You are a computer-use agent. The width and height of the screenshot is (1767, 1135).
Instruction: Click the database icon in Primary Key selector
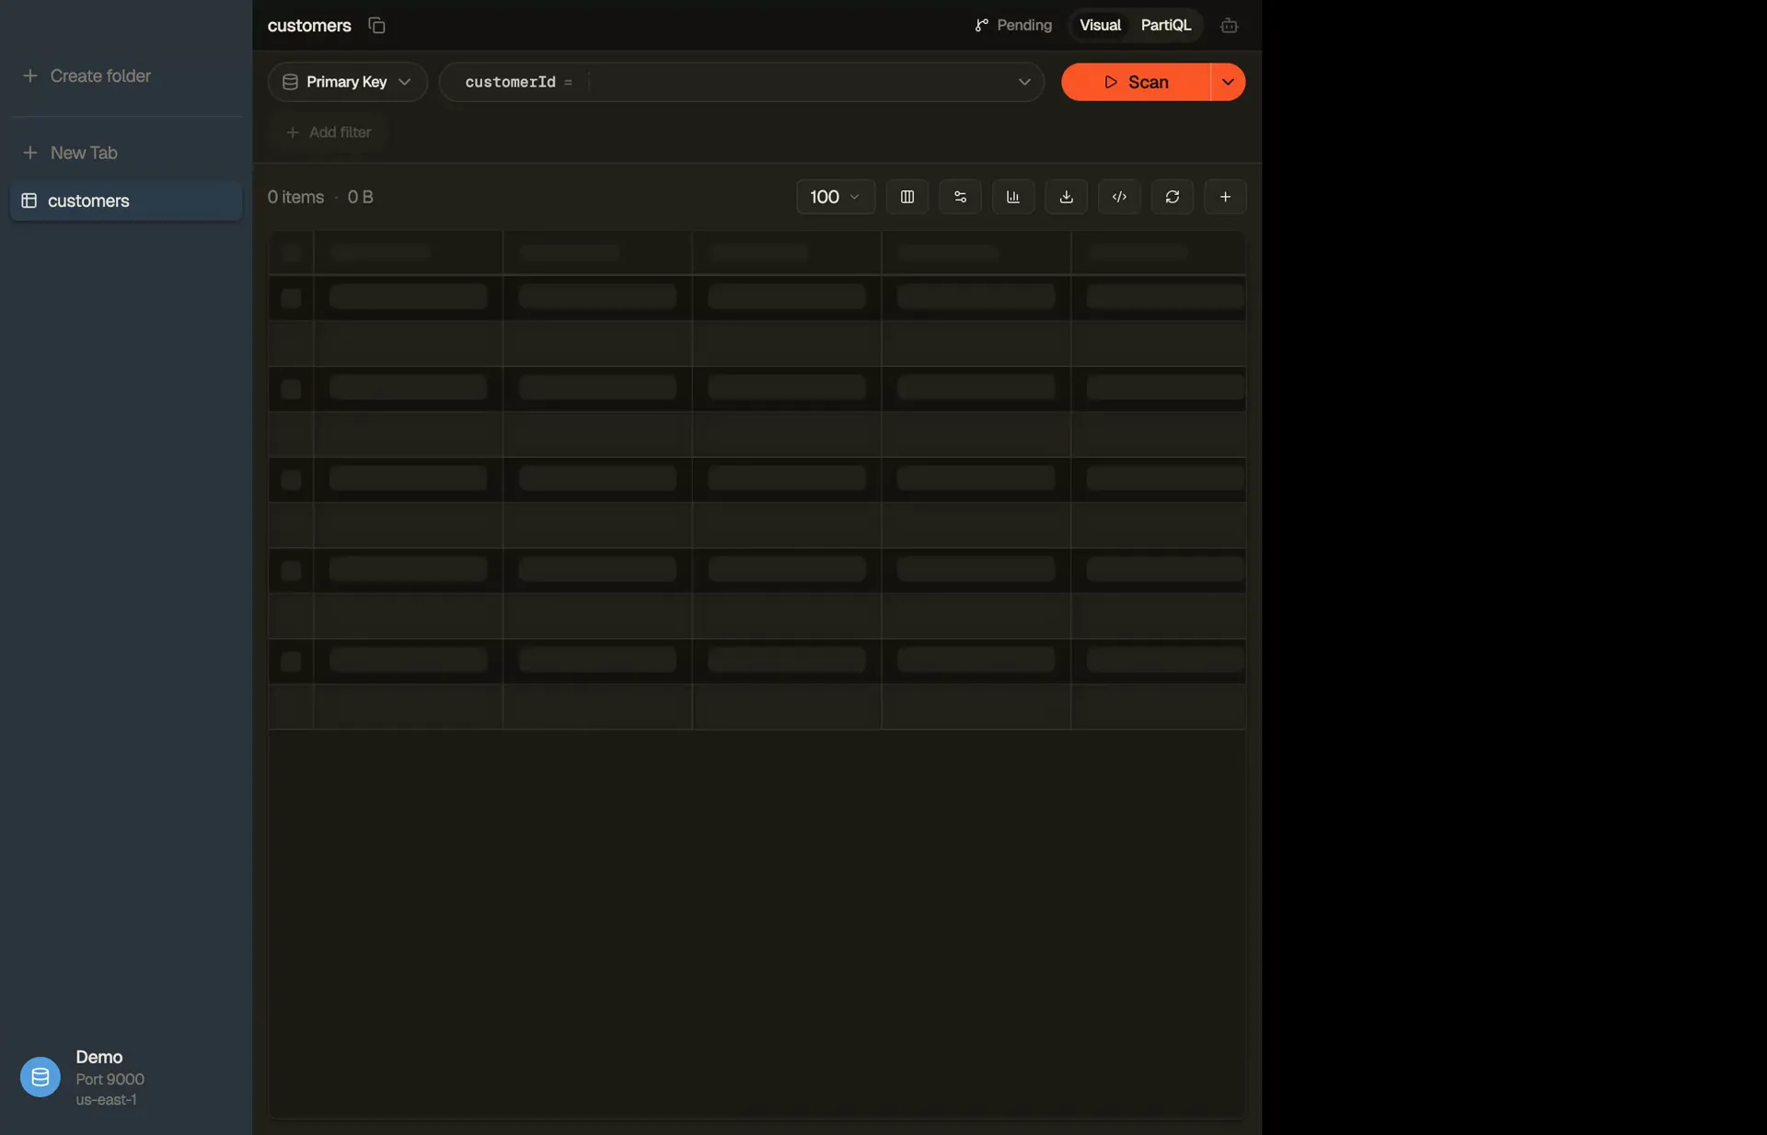coord(290,82)
